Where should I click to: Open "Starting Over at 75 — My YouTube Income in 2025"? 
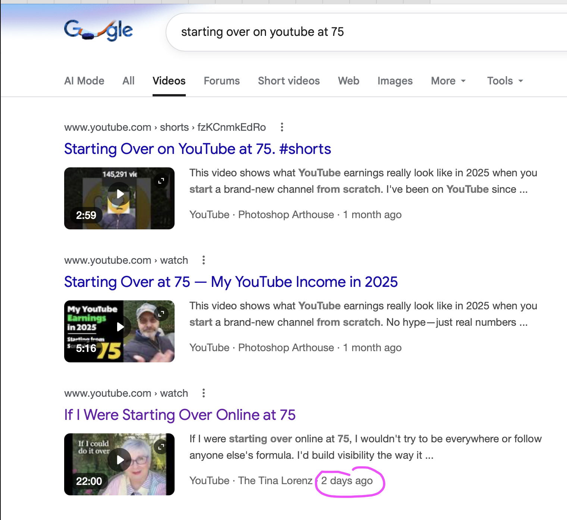(x=231, y=282)
